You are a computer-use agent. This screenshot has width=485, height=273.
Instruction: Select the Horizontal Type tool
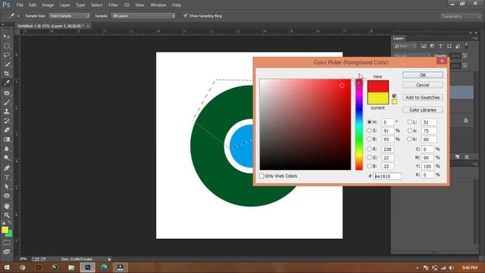coord(7,177)
